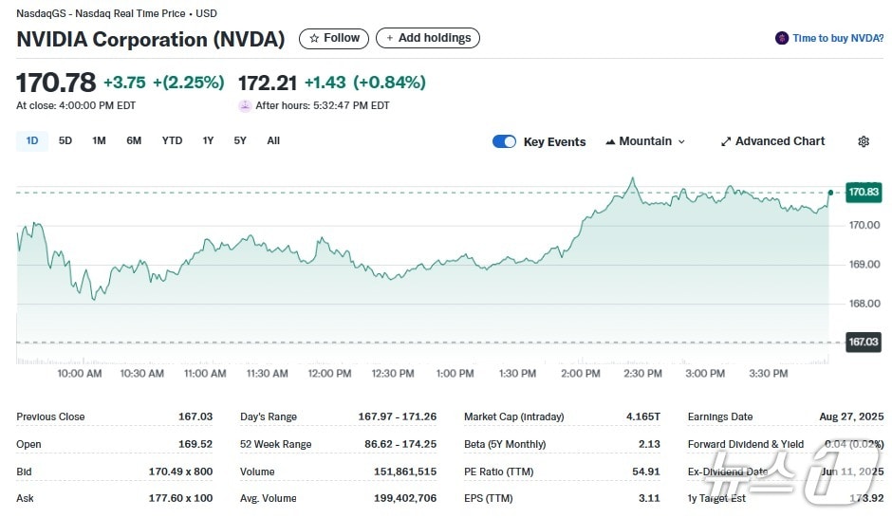Show the YTD chart range
The width and height of the screenshot is (892, 518).
[172, 140]
